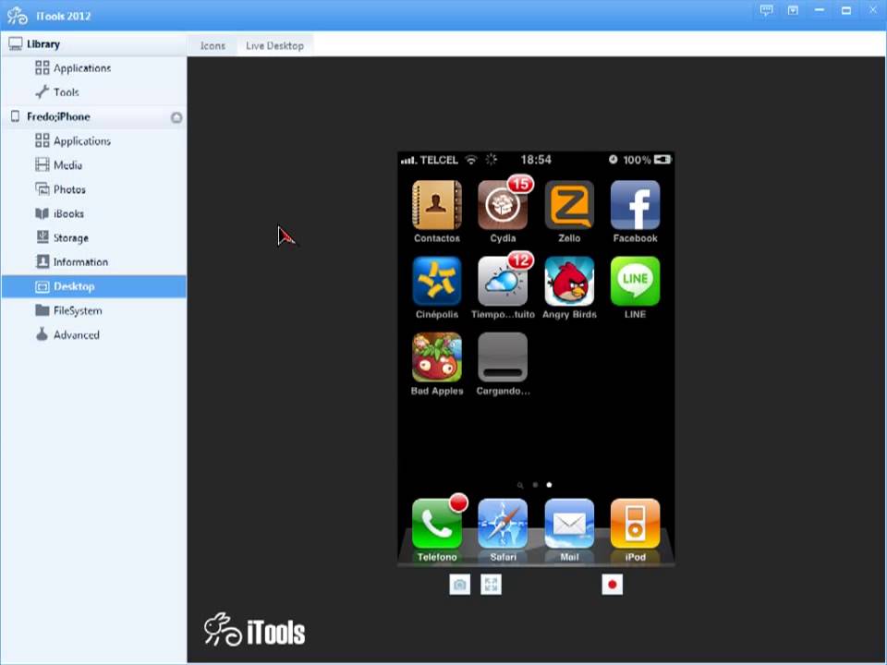Open the LINE app icon
This screenshot has width=887, height=665.
pyautogui.click(x=635, y=281)
